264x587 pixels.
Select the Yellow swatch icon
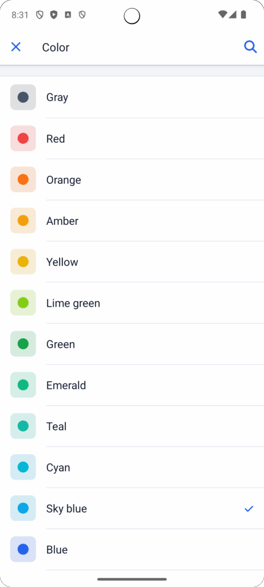tap(23, 261)
